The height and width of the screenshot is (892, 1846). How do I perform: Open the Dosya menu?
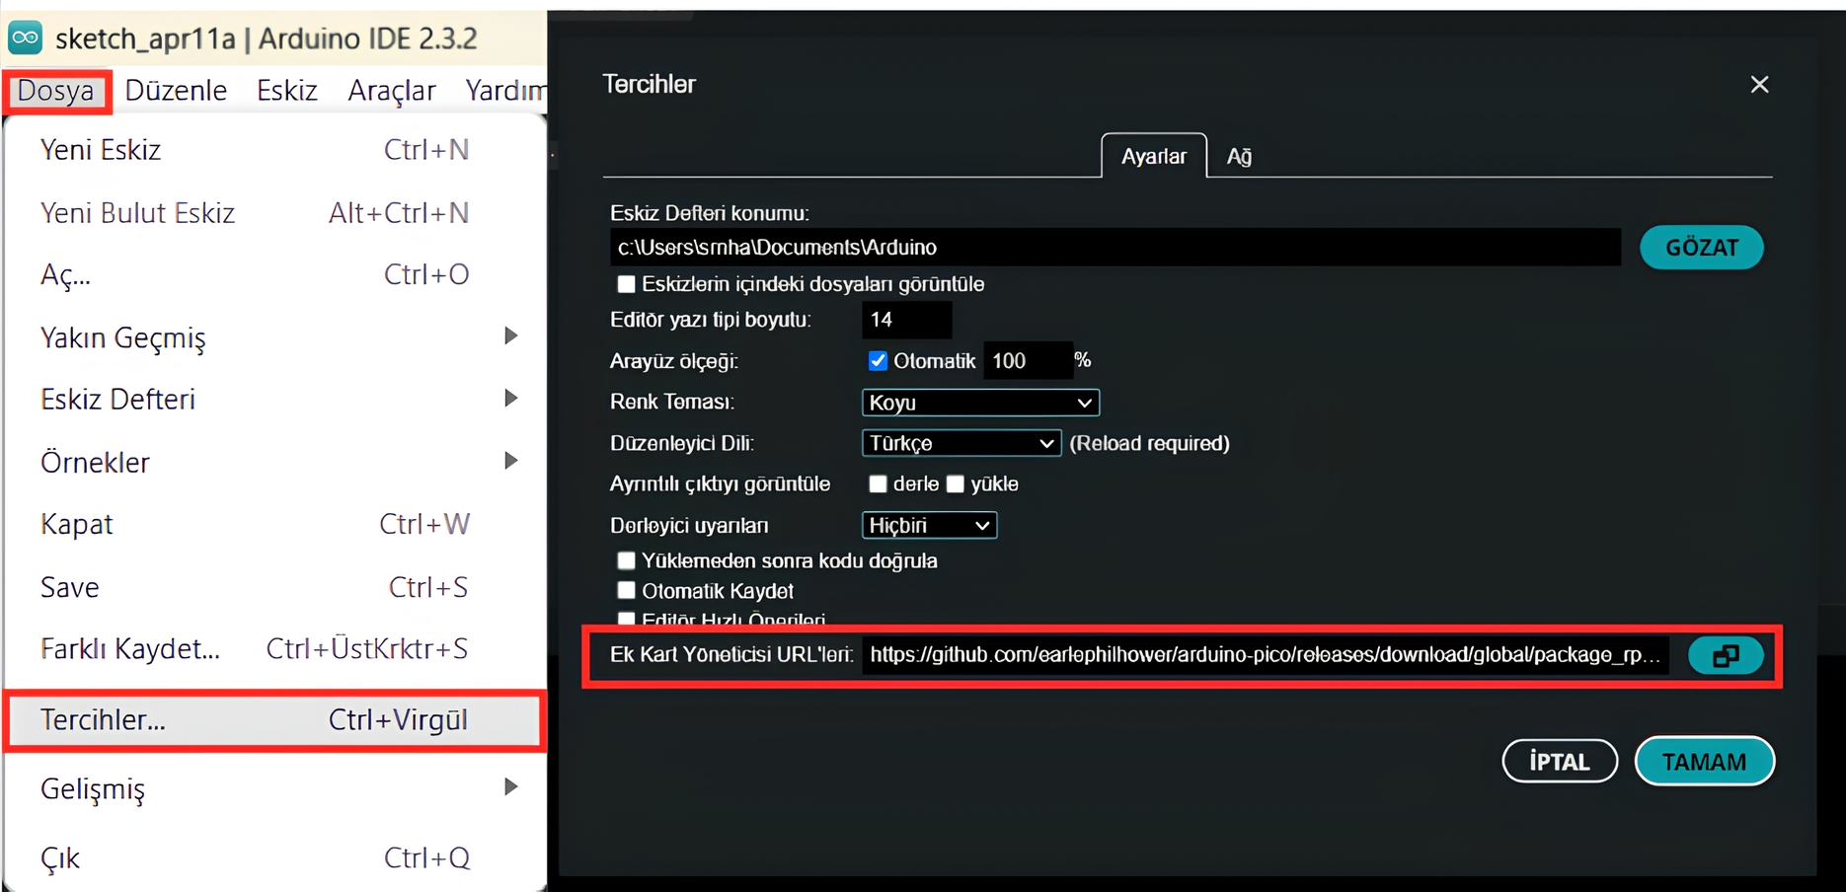tap(56, 91)
